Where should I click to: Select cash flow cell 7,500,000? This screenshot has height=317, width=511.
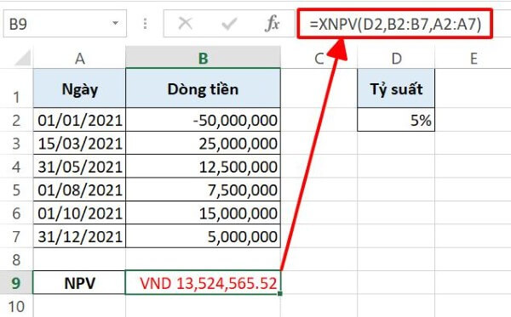coord(203,190)
